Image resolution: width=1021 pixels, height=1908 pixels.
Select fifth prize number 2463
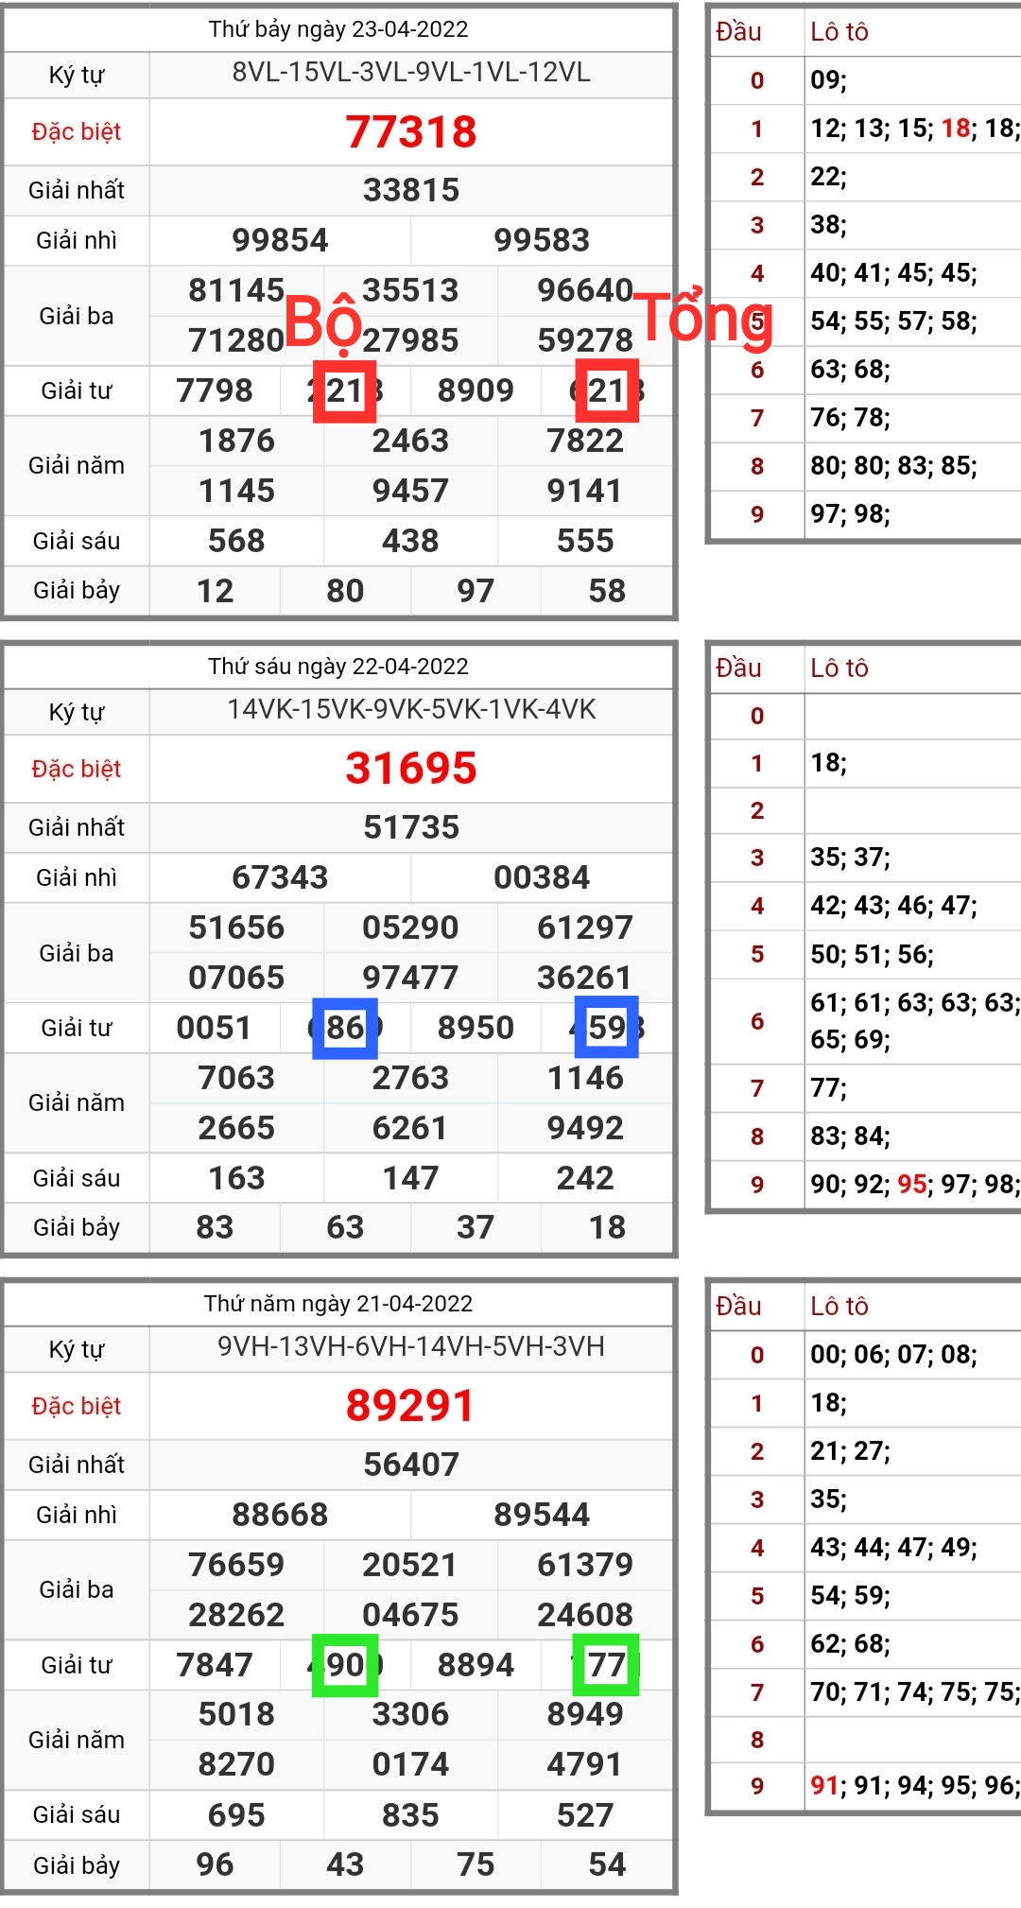(x=410, y=441)
